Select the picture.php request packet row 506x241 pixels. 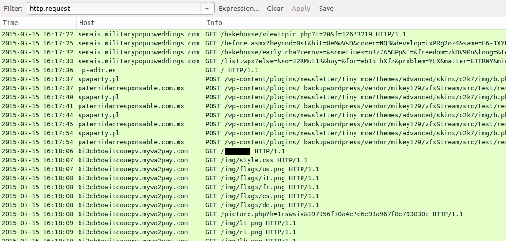(237, 214)
